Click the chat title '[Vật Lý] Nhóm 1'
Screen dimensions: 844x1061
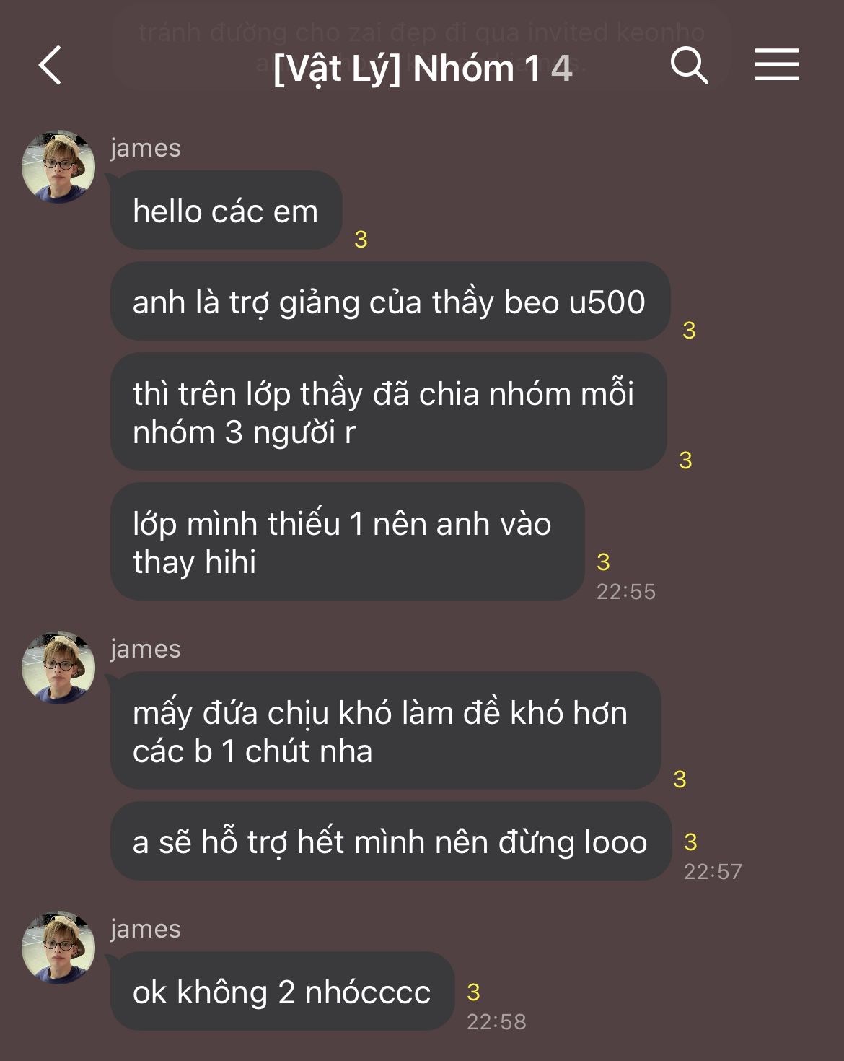click(407, 70)
